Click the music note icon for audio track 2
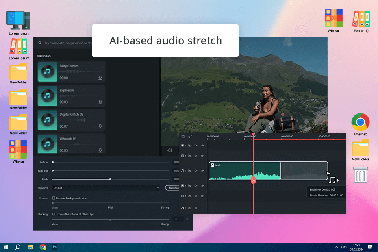The image size is (378, 252). [x=182, y=208]
